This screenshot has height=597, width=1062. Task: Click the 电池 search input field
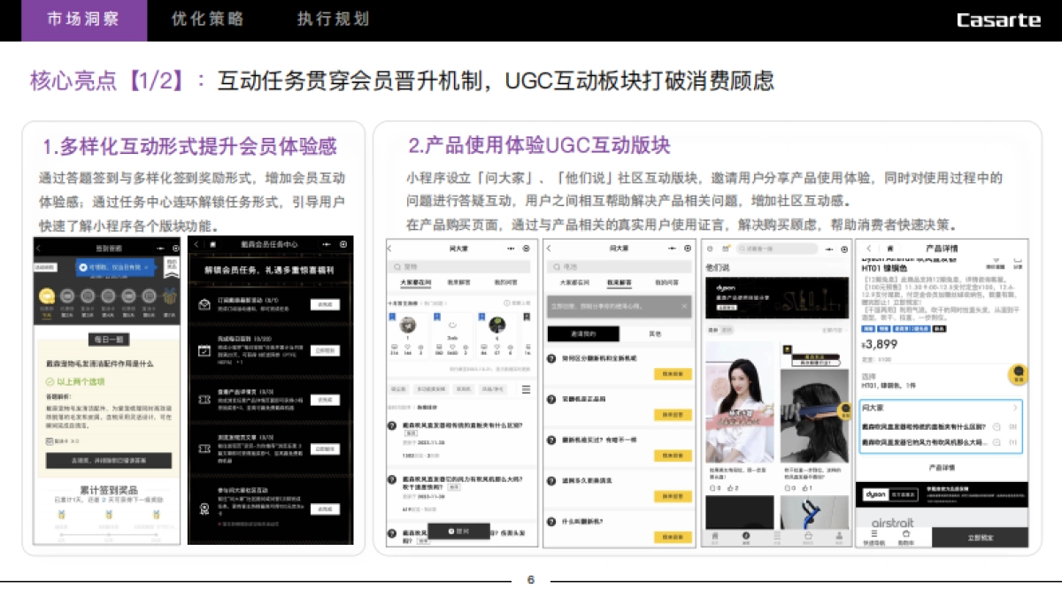[x=584, y=265]
